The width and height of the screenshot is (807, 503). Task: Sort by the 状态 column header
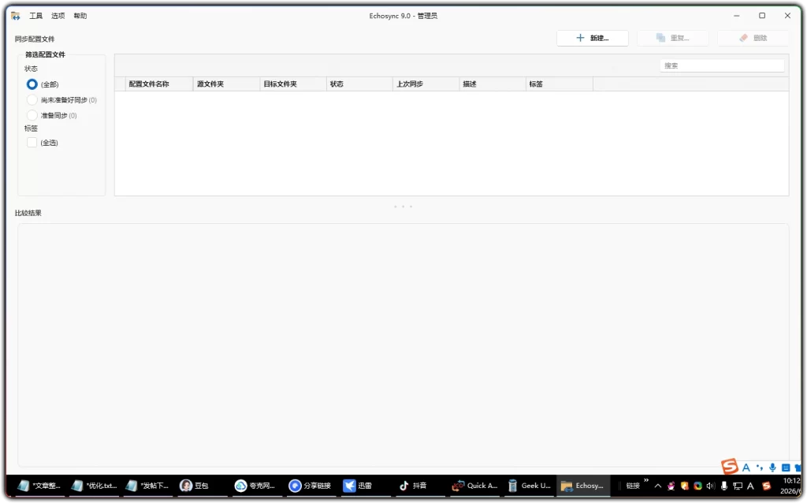click(359, 84)
